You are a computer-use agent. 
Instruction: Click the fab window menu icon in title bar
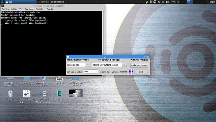[68, 57]
